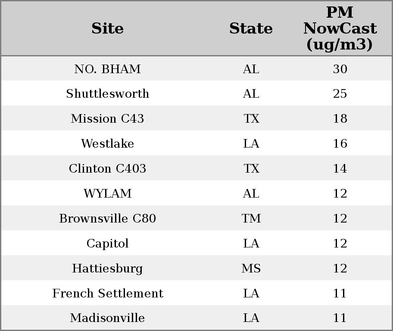Click the Hattiesburg site name
This screenshot has width=393, height=331.
tap(107, 269)
